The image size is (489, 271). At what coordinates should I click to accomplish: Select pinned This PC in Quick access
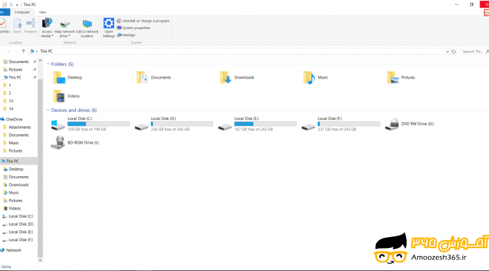point(15,77)
